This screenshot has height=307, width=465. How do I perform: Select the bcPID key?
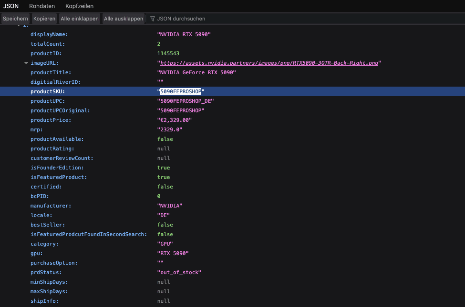[x=40, y=196]
